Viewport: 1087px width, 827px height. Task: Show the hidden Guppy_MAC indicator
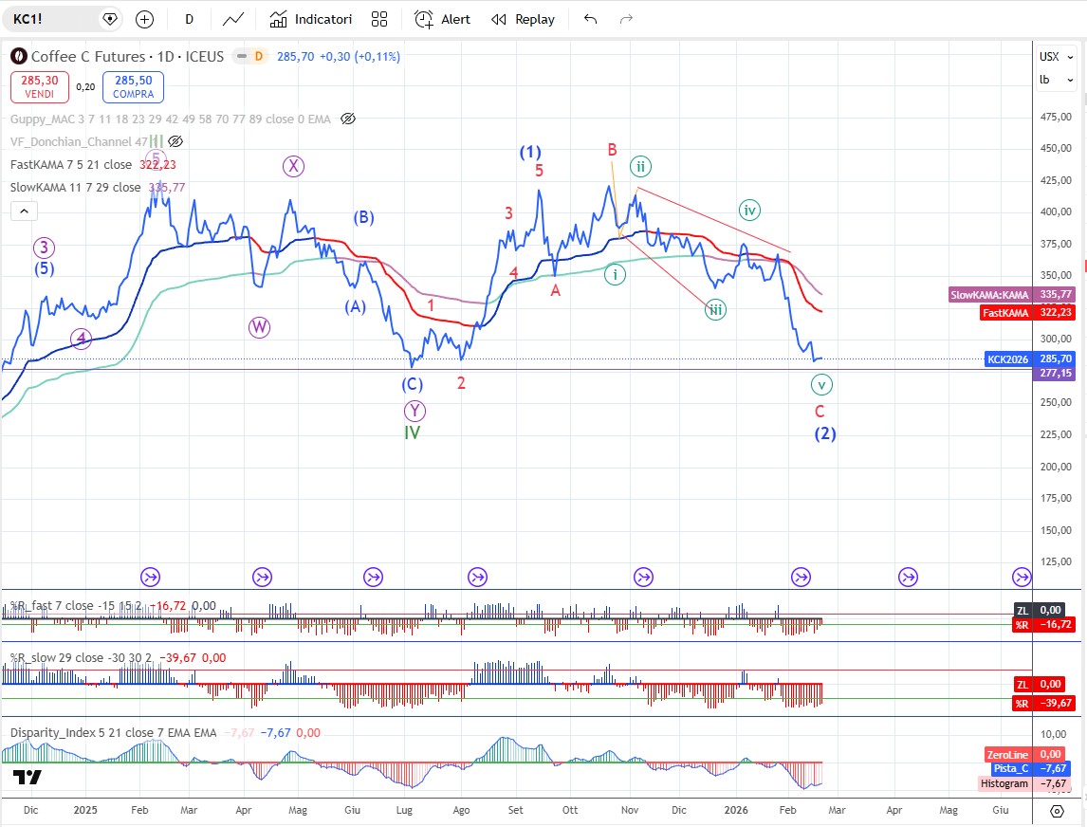347,119
